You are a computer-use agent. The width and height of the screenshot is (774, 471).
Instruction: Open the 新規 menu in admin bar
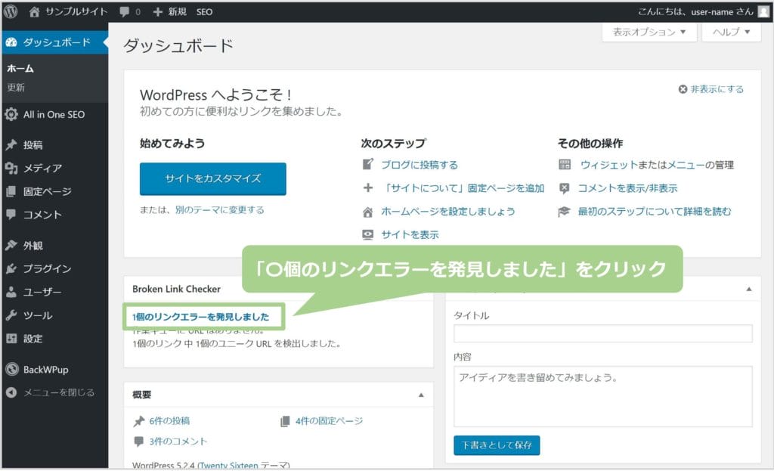pyautogui.click(x=169, y=12)
